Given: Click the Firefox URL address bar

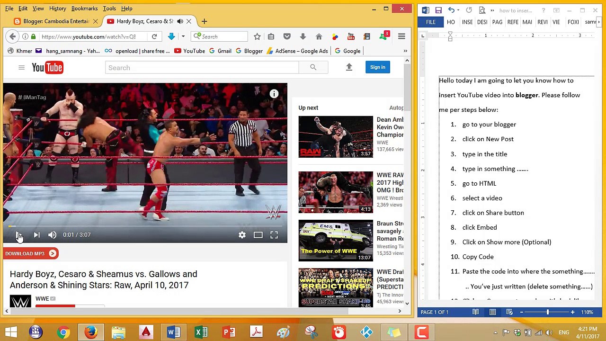Looking at the screenshot, I should tap(88, 36).
